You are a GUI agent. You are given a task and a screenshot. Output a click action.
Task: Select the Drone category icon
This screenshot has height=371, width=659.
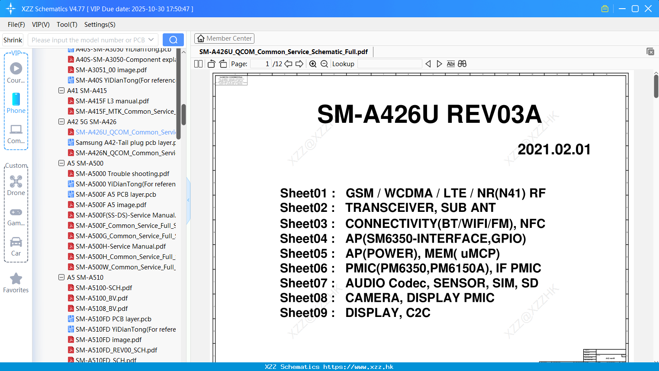click(x=16, y=181)
